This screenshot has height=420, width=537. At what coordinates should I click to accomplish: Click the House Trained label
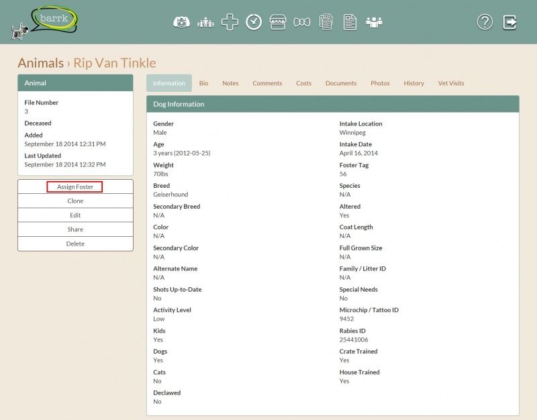(359, 372)
